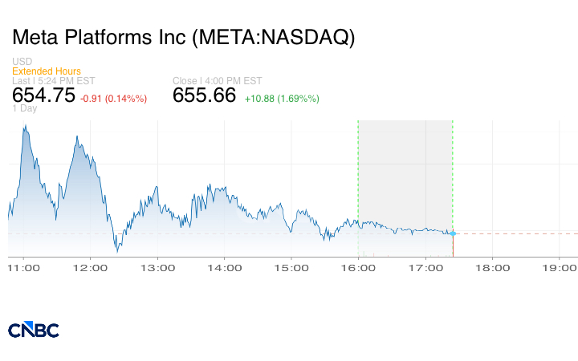This screenshot has height=361, width=578.
Task: Click the USD currency label
Action: click(x=22, y=62)
